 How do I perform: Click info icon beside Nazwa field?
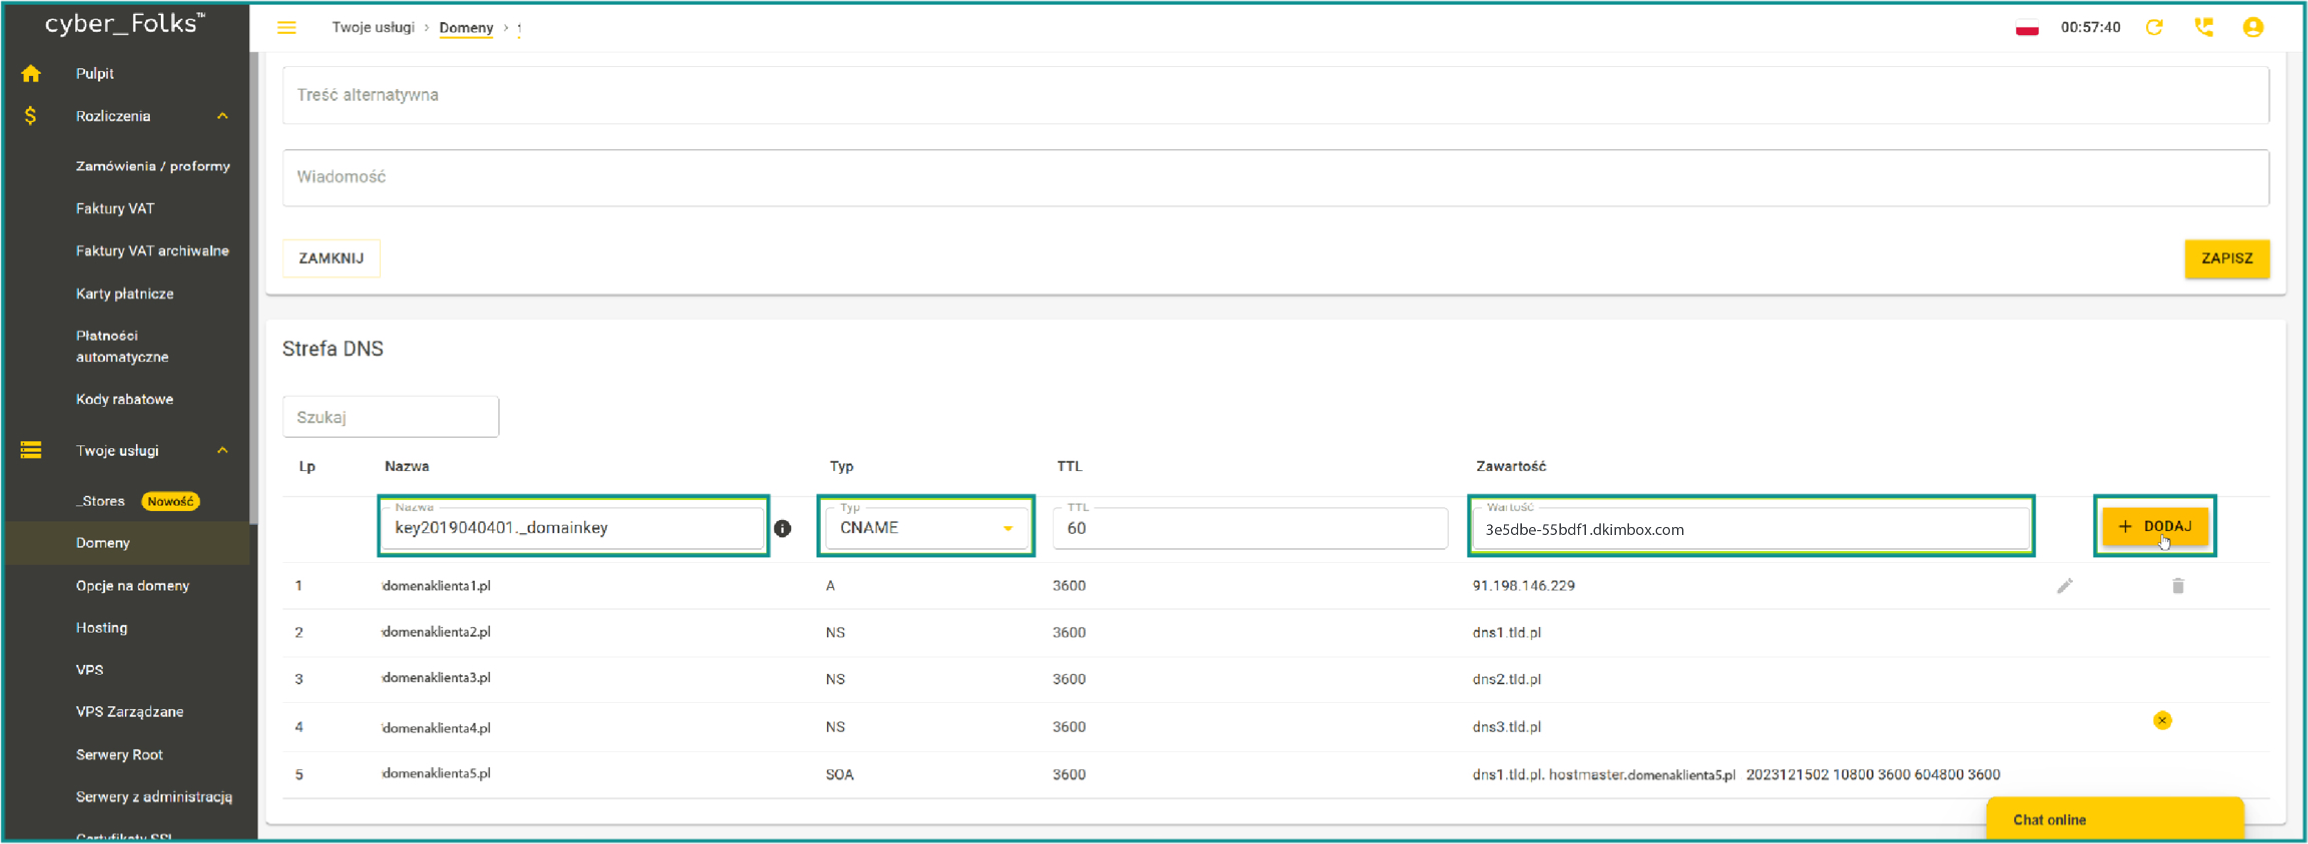[x=782, y=528]
